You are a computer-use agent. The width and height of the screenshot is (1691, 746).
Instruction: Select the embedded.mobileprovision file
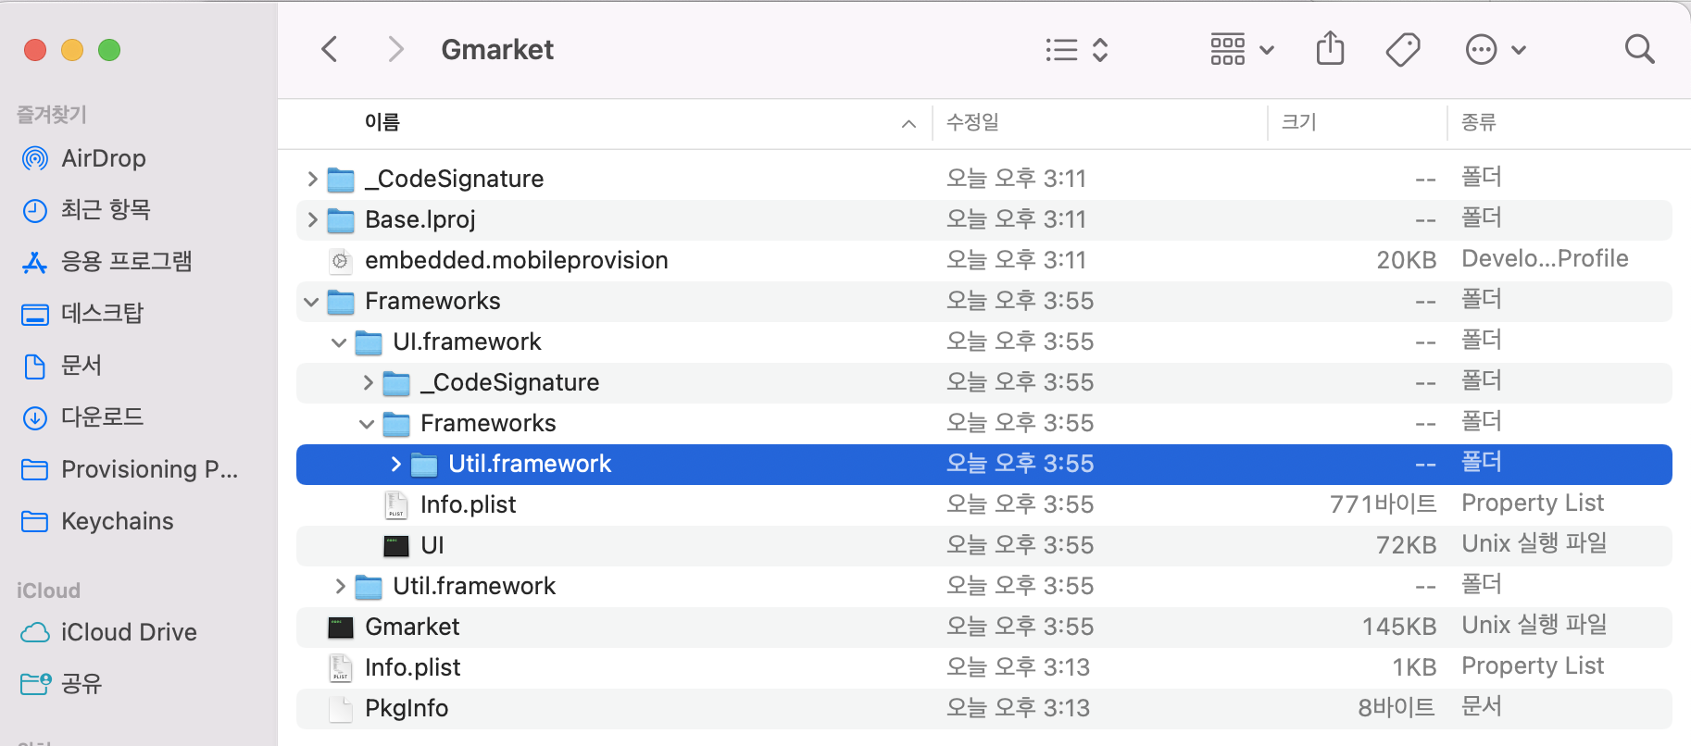point(984,260)
